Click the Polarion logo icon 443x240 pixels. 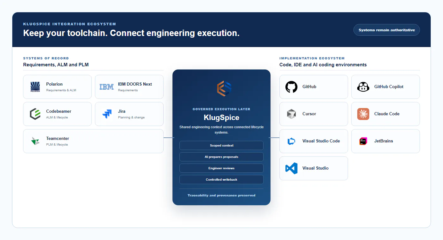click(35, 87)
